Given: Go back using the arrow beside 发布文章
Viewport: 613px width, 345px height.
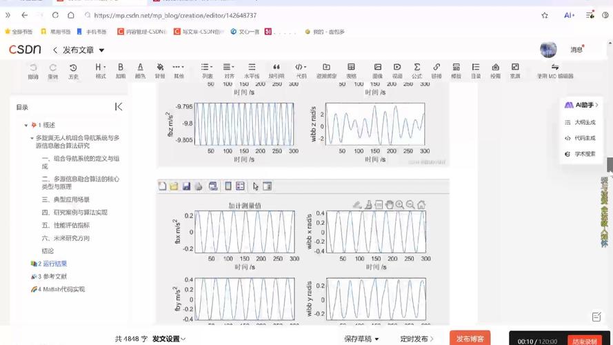Looking at the screenshot, I should (55, 50).
